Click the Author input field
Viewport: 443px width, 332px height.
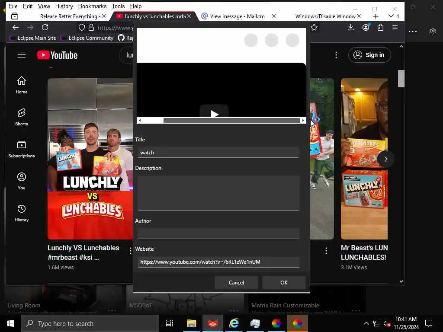pos(218,234)
